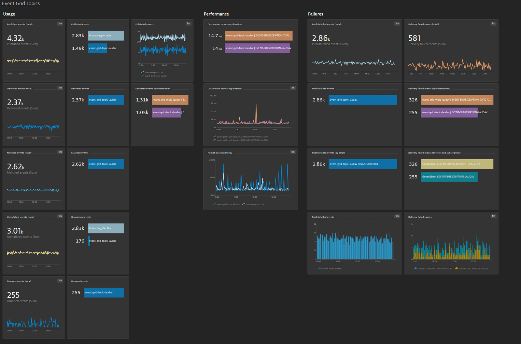This screenshot has height=344, width=521.
Task: Click the EVENT-SUUBSCRIPTION-TOPIC-COPY bar legend icon under Delivery failed events
Action: point(416,268)
